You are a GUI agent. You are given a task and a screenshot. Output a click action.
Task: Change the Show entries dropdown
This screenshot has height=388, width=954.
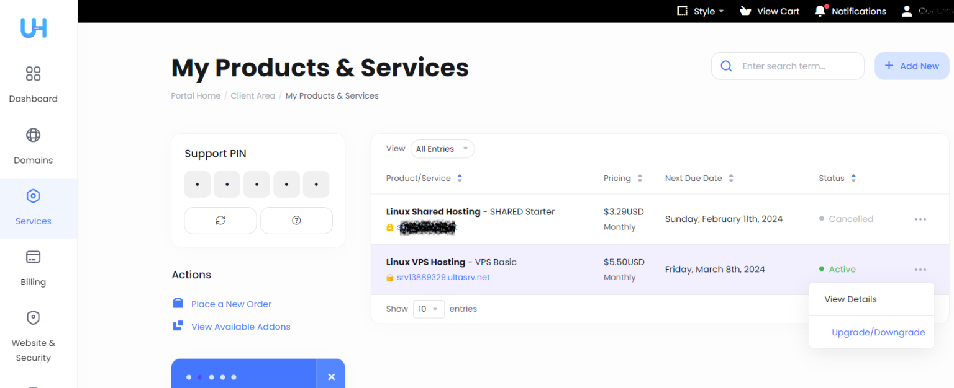[x=429, y=309]
